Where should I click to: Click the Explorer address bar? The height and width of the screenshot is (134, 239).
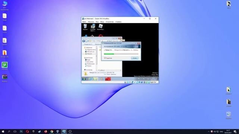point(99,41)
